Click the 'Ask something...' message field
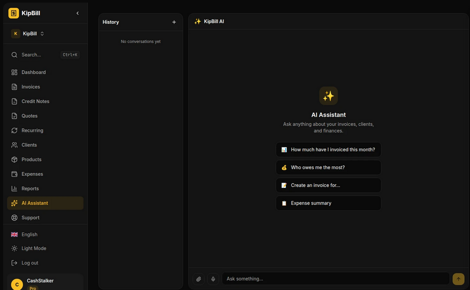Viewport: 470px width, 290px height. point(336,279)
